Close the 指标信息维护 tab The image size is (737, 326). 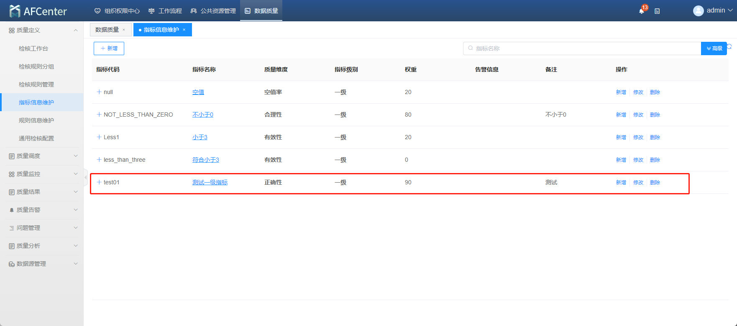tap(184, 30)
